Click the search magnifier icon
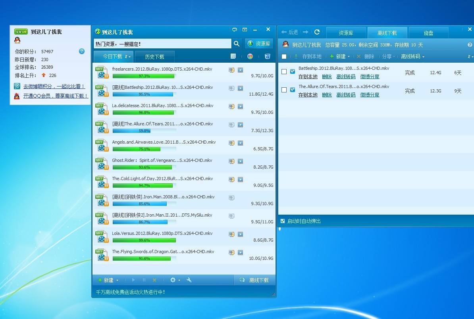 [x=236, y=44]
